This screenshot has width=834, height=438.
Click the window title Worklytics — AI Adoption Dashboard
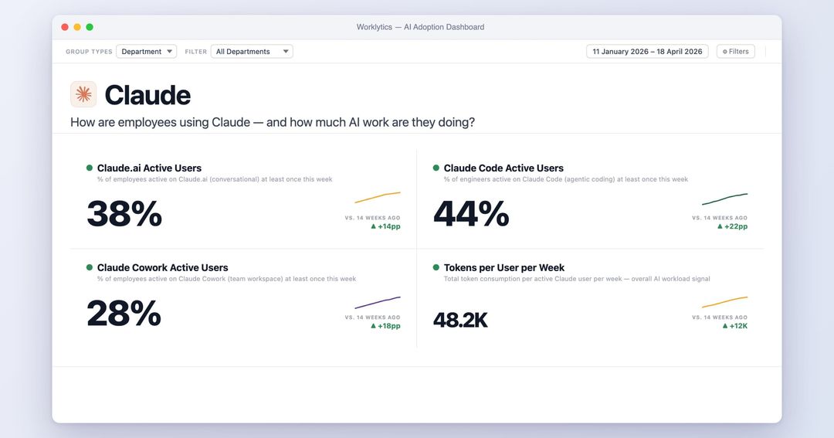[420, 27]
